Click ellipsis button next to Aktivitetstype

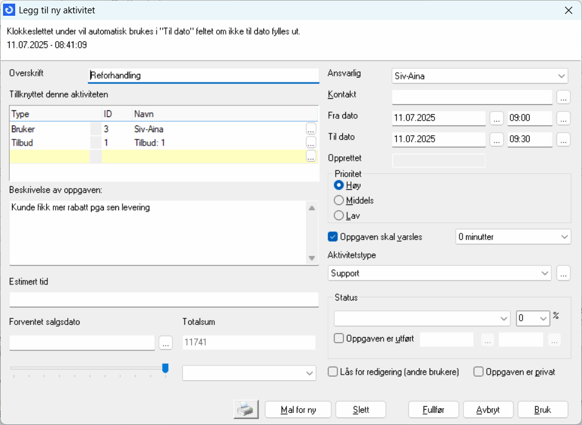[563, 273]
